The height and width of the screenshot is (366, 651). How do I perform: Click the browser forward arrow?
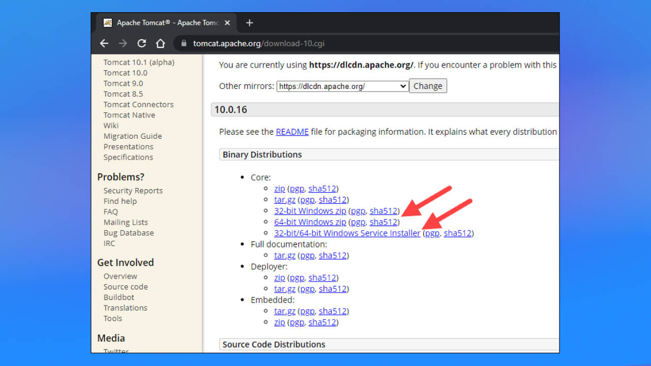123,43
